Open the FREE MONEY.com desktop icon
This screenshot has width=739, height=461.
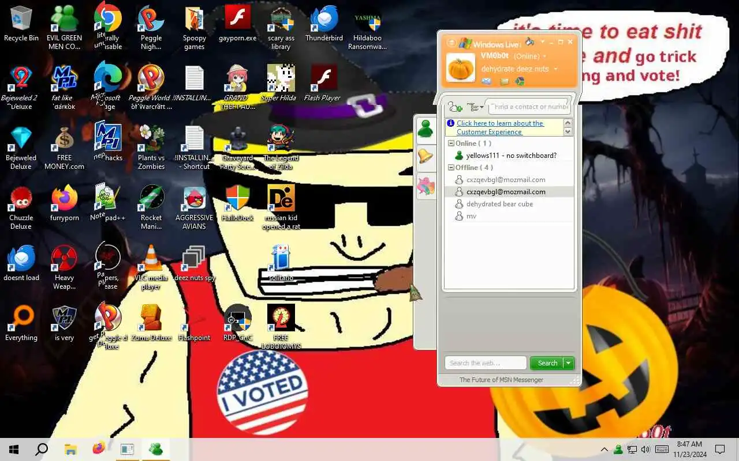point(64,147)
